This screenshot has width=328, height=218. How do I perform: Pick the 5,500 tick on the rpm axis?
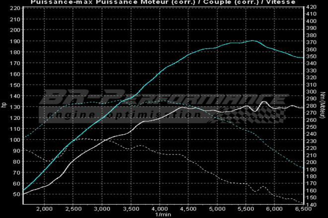pos(246,210)
